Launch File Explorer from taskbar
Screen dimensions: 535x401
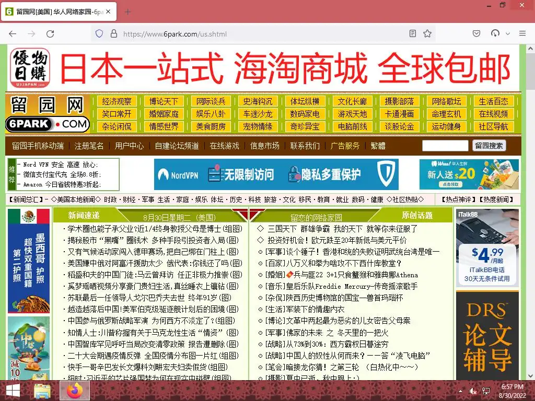pyautogui.click(x=42, y=391)
